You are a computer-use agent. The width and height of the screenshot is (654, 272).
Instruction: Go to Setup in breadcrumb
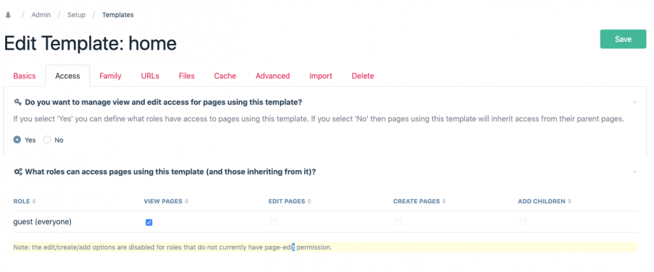pos(77,14)
